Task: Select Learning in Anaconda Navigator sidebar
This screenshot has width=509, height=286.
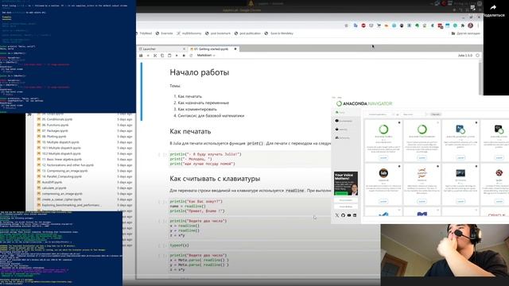Action: [341, 129]
